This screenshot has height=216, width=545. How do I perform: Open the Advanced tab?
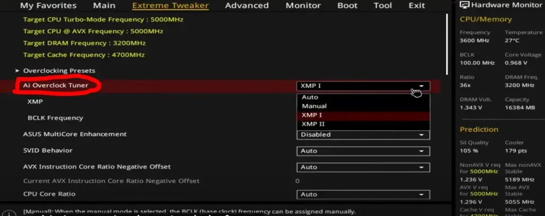pyautogui.click(x=247, y=5)
